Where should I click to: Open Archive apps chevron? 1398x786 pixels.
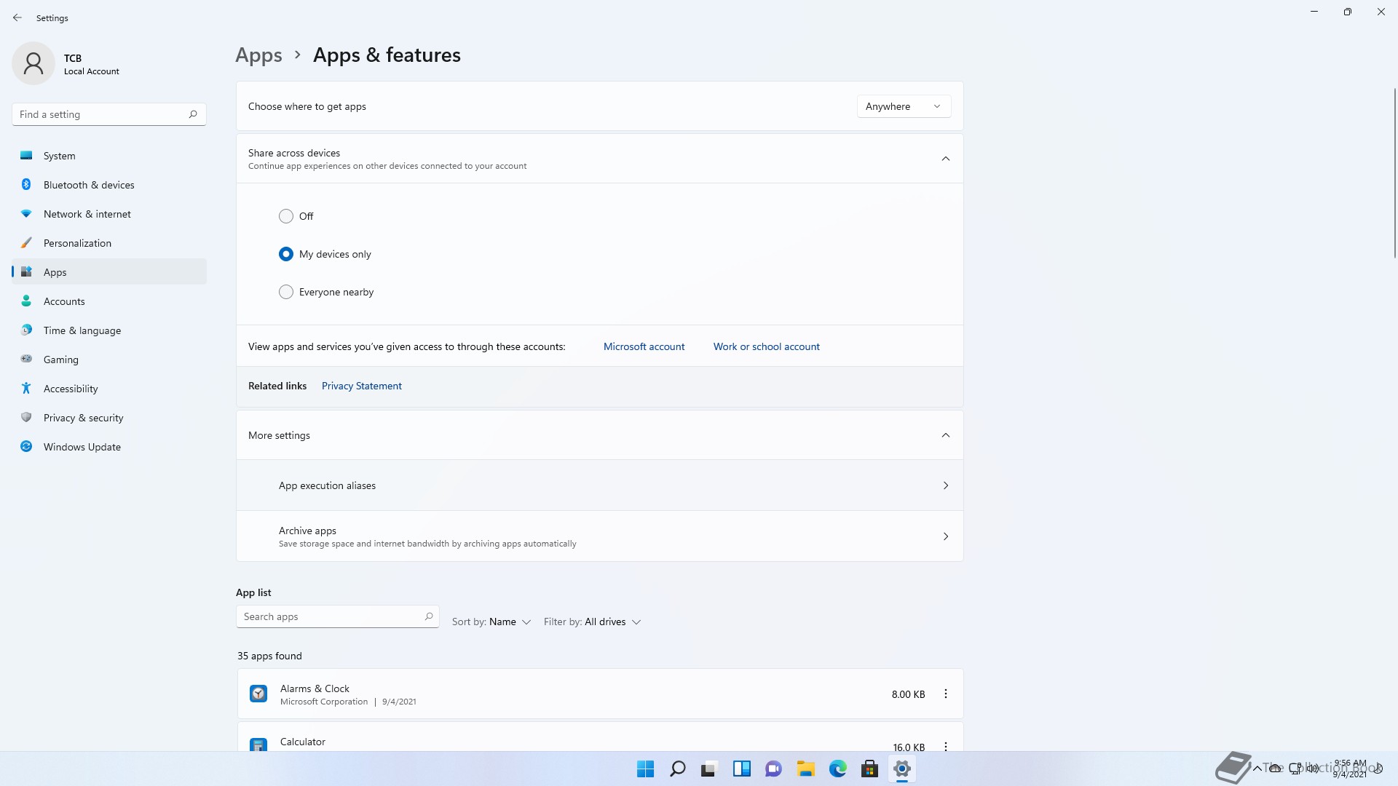tap(946, 536)
